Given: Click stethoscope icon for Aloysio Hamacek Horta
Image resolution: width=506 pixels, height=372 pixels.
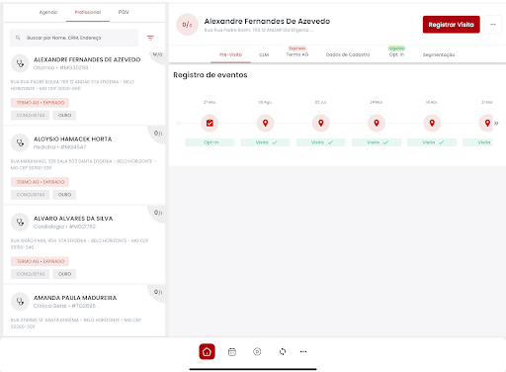Looking at the screenshot, I should coord(20,142).
